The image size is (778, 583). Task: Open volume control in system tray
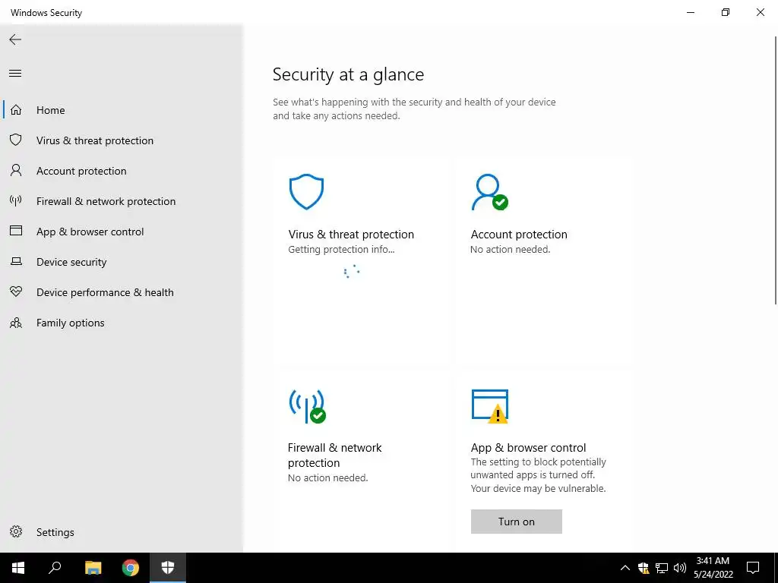coord(680,568)
